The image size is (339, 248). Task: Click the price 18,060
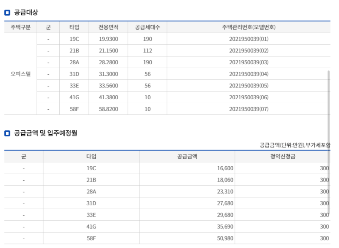pos(225,180)
